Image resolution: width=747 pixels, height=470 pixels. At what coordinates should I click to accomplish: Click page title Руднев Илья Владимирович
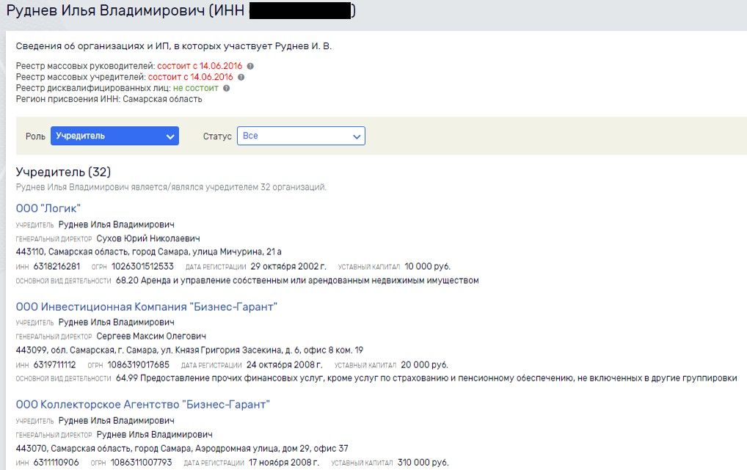pyautogui.click(x=105, y=10)
